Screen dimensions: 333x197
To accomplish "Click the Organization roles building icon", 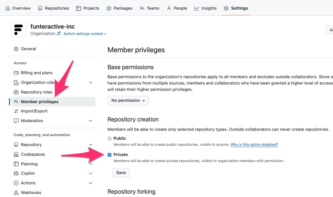I will point(16,83).
